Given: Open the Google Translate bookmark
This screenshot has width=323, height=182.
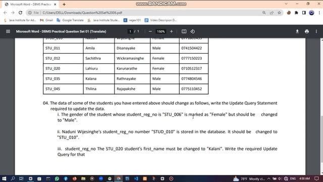Looking at the screenshot, I should click(x=70, y=20).
